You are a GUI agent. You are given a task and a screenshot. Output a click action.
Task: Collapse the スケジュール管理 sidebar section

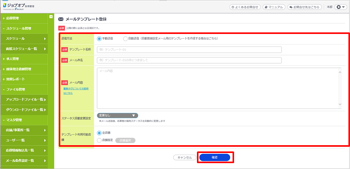[x=23, y=28]
